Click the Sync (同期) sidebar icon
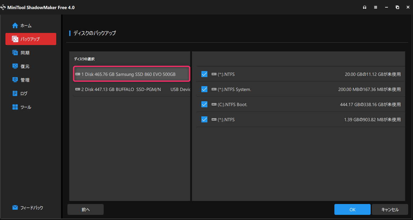 pyautogui.click(x=15, y=53)
